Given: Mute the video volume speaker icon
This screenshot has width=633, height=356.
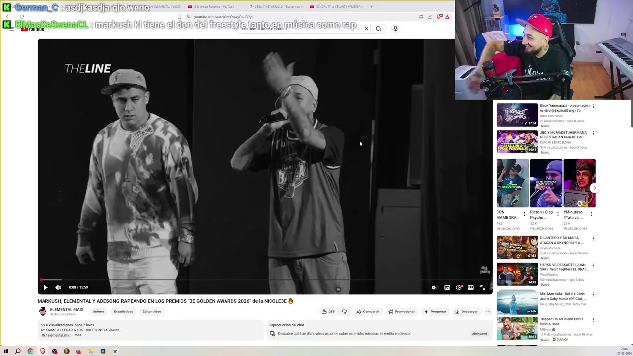Looking at the screenshot, I should pos(58,287).
